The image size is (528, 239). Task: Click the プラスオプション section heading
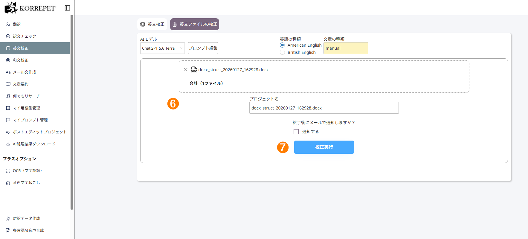pyautogui.click(x=19, y=159)
